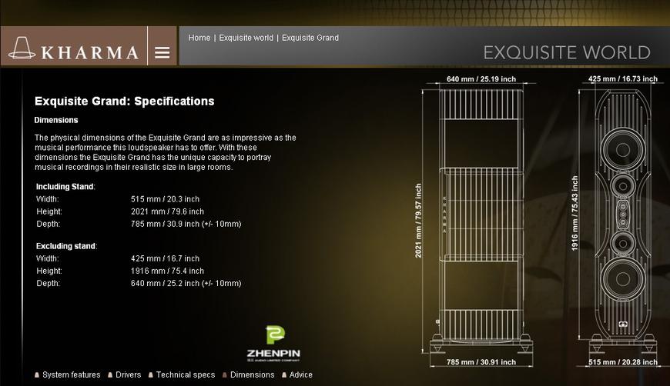Image resolution: width=670 pixels, height=386 pixels.
Task: Open the Technical specs tab
Action: [x=182, y=374]
